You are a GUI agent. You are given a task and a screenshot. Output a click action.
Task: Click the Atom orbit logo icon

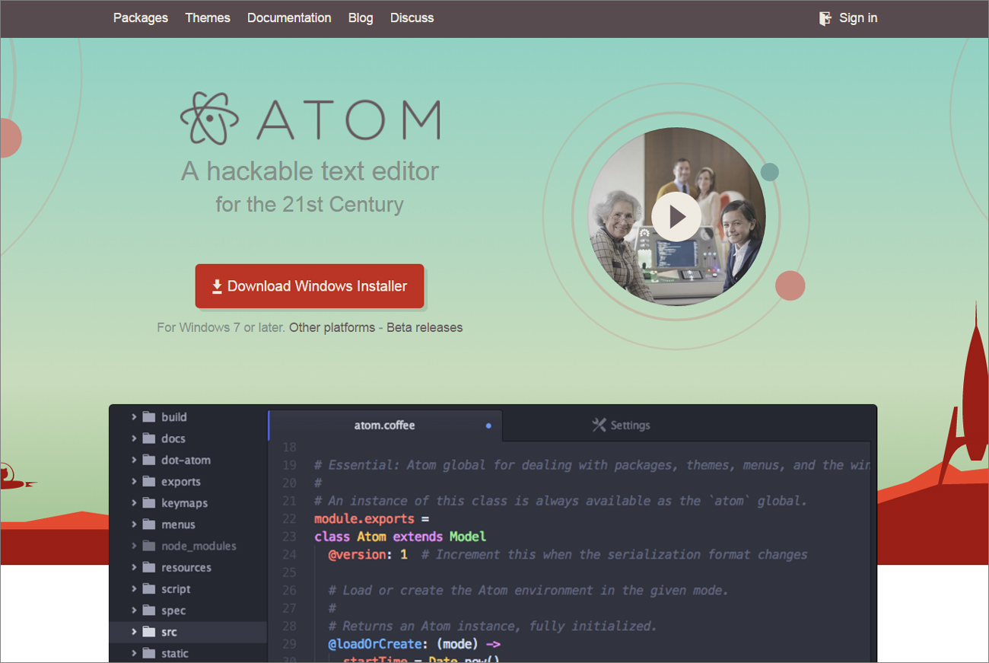[210, 118]
